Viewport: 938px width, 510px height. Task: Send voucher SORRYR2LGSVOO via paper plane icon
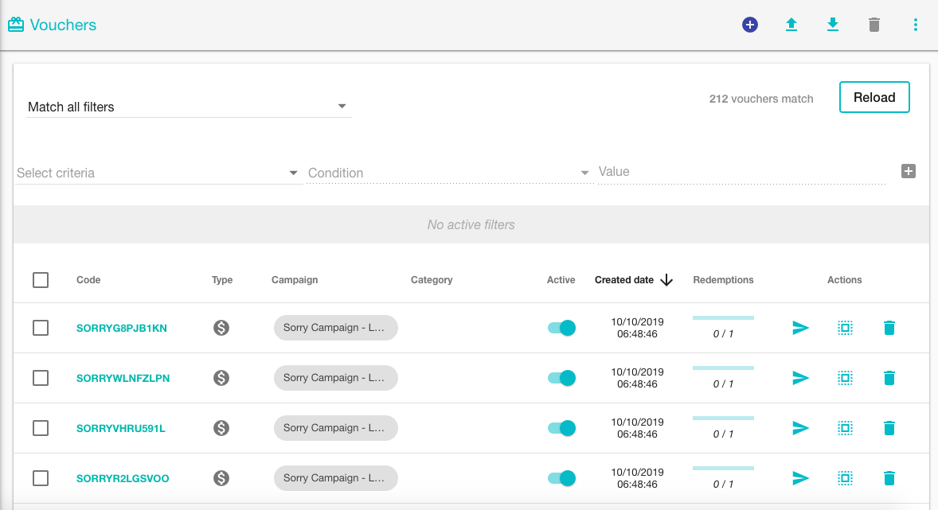point(800,478)
